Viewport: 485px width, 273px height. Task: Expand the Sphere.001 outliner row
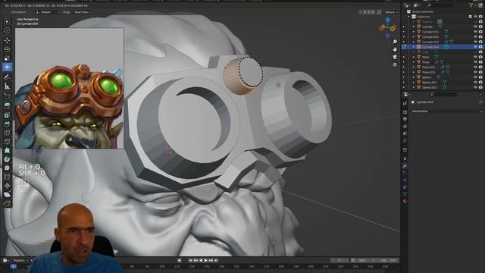pyautogui.click(x=414, y=83)
